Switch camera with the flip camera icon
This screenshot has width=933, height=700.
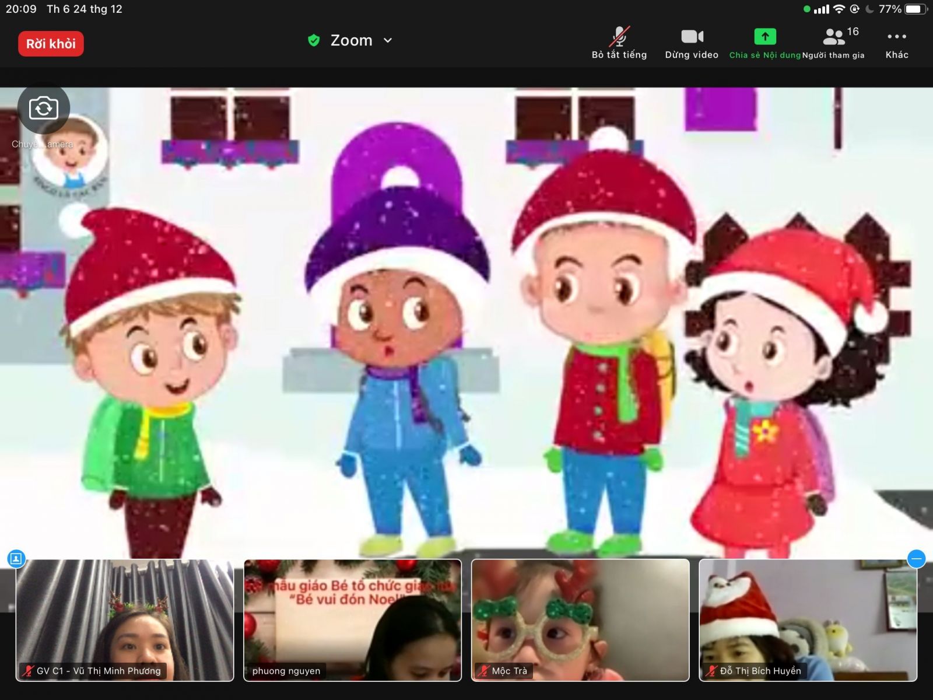pyautogui.click(x=44, y=108)
